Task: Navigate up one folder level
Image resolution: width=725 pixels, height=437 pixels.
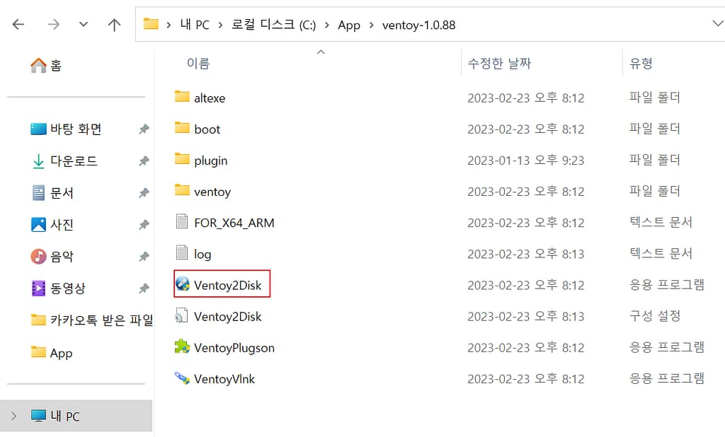Action: click(114, 25)
